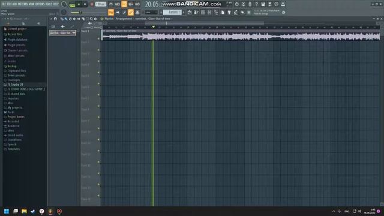
Task: Toggle the magnet snap icon in playlist toolbar
Action: 56,19
